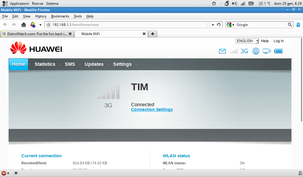Viewport: 303px width, 177px height.
Task: Open the volume speaker icon in panel
Action: pos(234,4)
